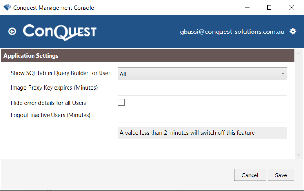Click the scrollbar down arrow
The image size is (304, 191).
tap(298, 155)
